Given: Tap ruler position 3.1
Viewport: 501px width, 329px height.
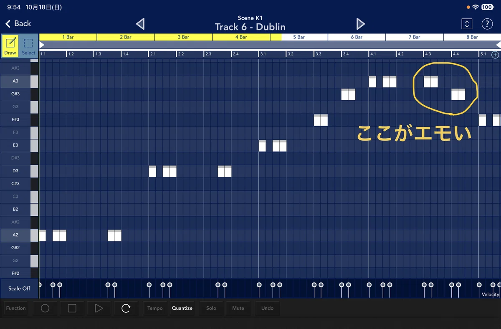Looking at the screenshot, I should [x=263, y=54].
